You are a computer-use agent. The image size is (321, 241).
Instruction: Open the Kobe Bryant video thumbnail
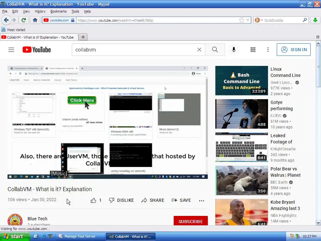point(242,212)
